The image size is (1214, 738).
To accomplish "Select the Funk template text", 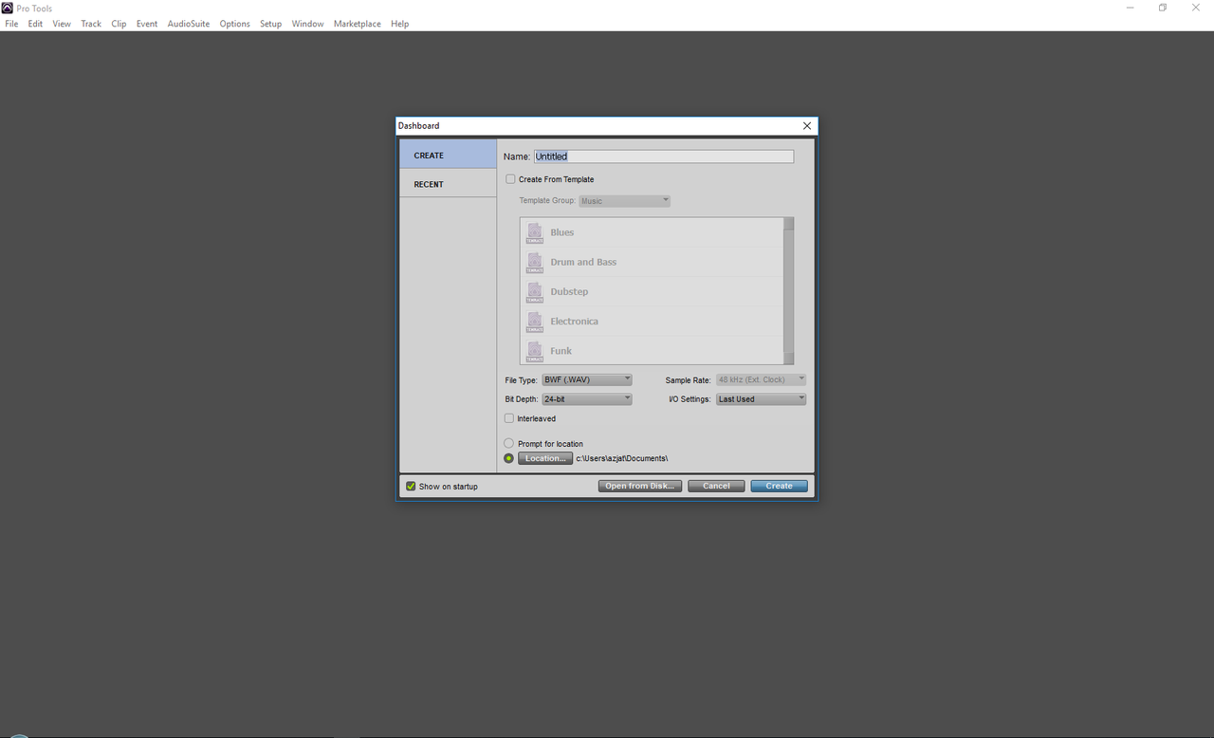I will (561, 350).
